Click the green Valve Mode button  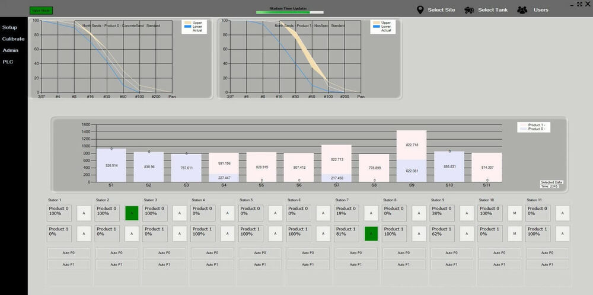tap(42, 11)
